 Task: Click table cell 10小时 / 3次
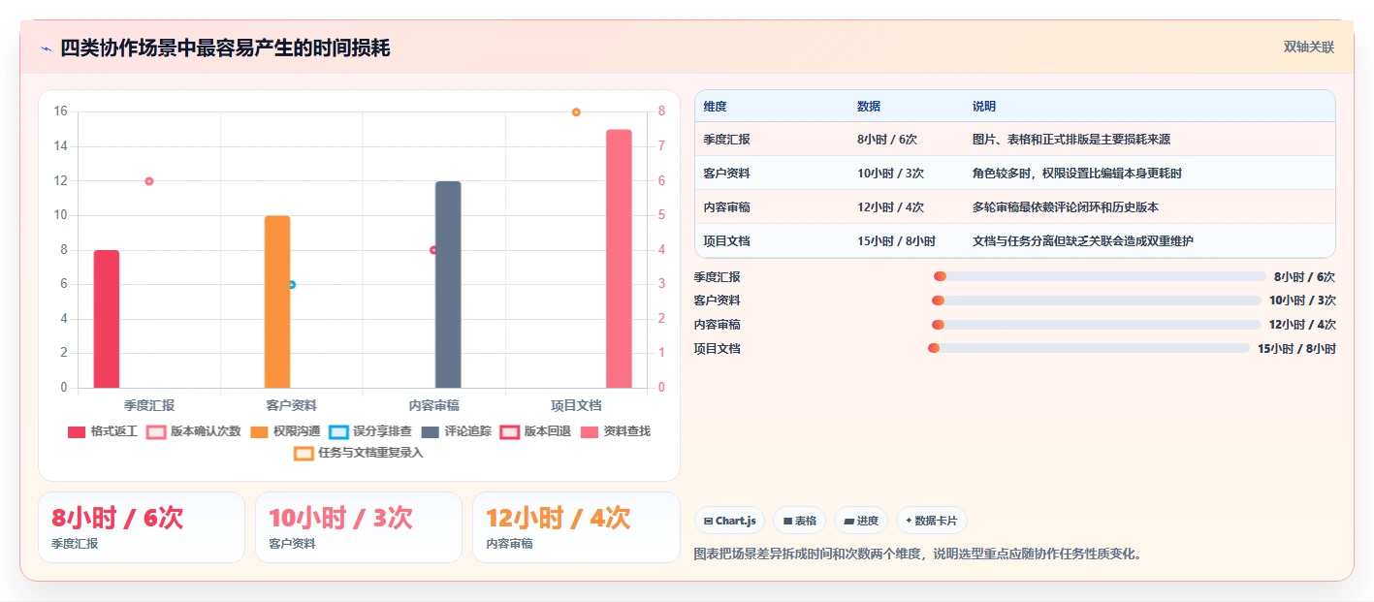pos(890,174)
